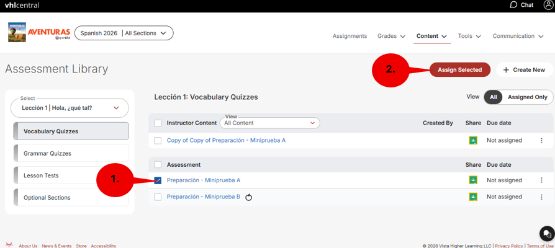Check the Copy of Copy of Preparación checkbox

click(x=158, y=140)
